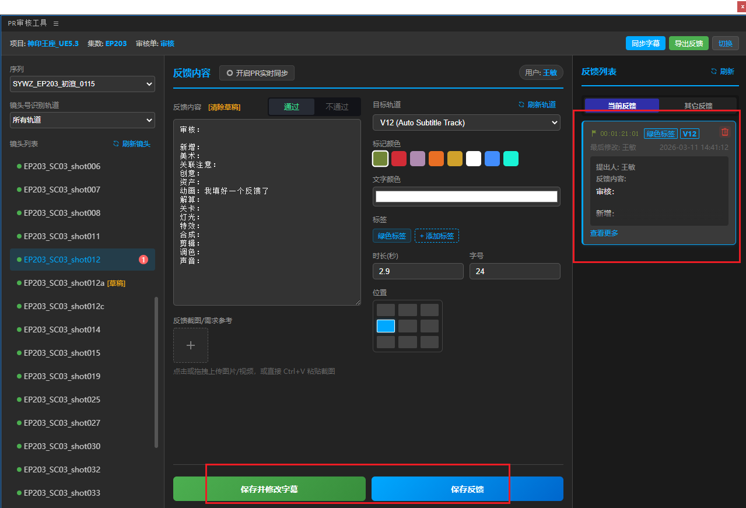The width and height of the screenshot is (746, 508).
Task: Open the 序列 sequence dropdown
Action: tap(82, 84)
